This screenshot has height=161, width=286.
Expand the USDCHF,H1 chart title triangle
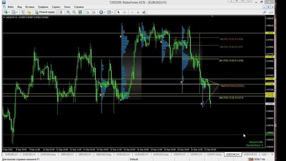tap(4, 17)
